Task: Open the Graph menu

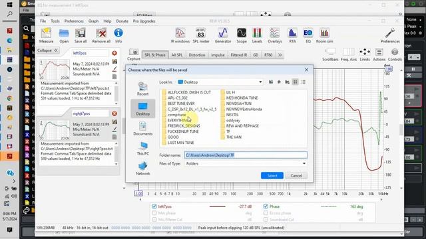Action: [93, 21]
